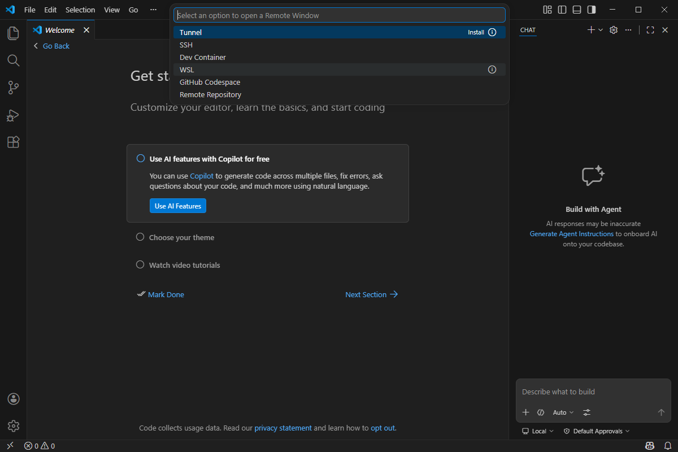The image size is (678, 452).
Task: Expand the Default Approvals dropdown
Action: (597, 431)
